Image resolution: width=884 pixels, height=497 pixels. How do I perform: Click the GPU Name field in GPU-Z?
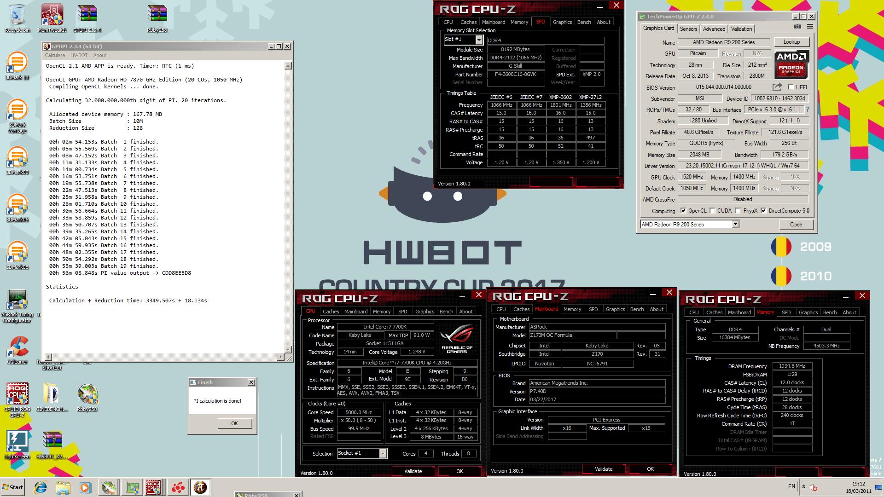click(x=723, y=42)
